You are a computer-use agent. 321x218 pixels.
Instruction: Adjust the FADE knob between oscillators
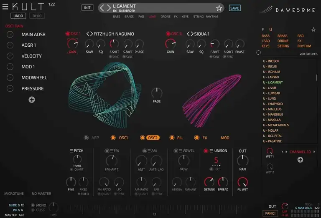pyautogui.click(x=157, y=93)
